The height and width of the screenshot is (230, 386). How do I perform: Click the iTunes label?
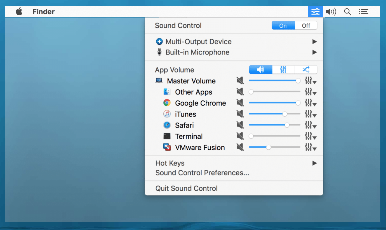(185, 114)
